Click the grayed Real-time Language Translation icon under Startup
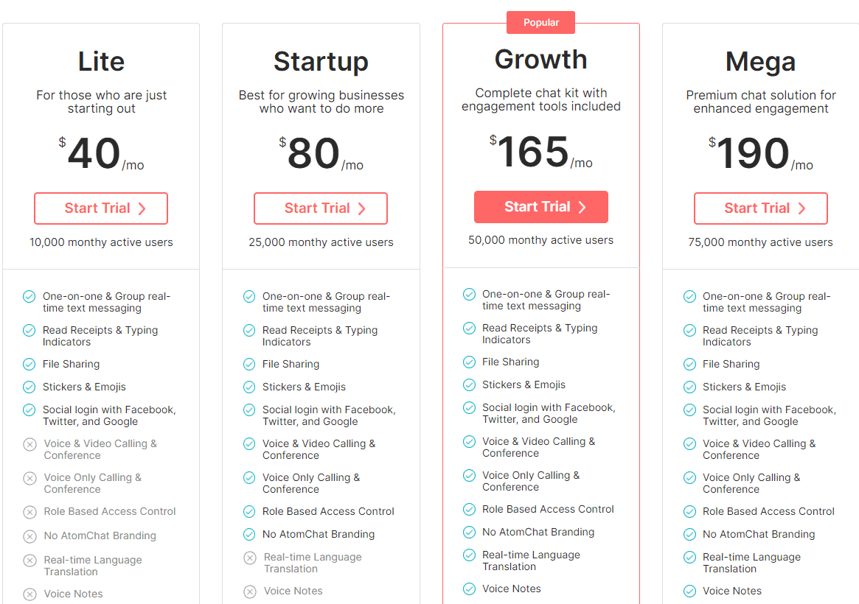The image size is (859, 604). 249,558
